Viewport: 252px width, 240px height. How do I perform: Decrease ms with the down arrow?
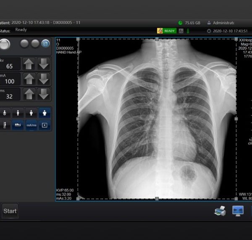[x=43, y=94]
